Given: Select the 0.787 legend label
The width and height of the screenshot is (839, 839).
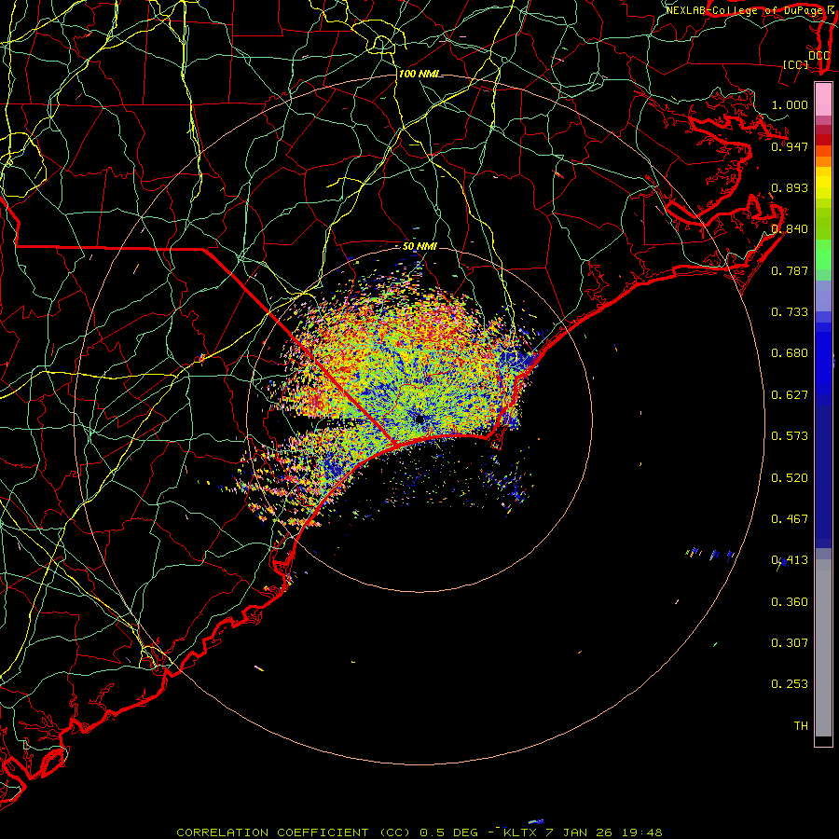Looking at the screenshot, I should [x=790, y=270].
